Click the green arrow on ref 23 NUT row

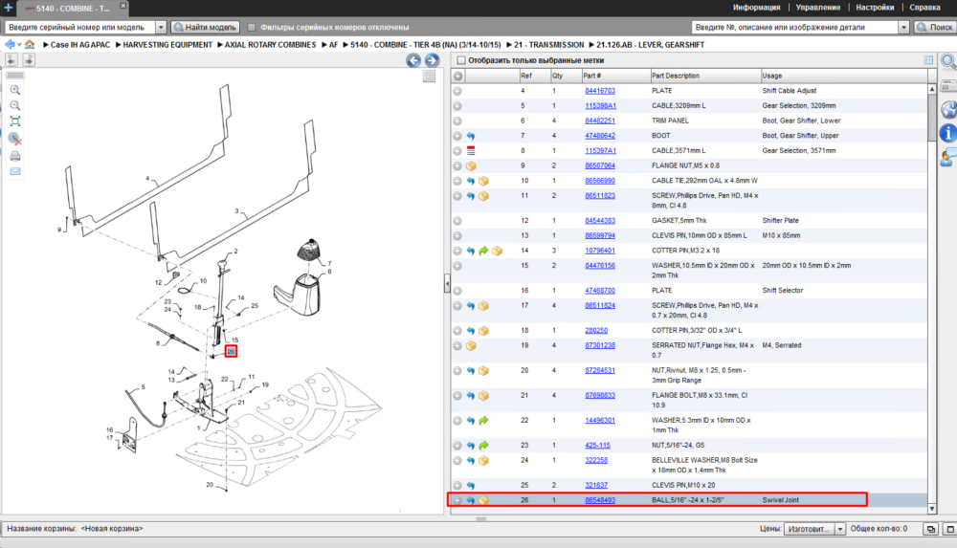coord(483,446)
